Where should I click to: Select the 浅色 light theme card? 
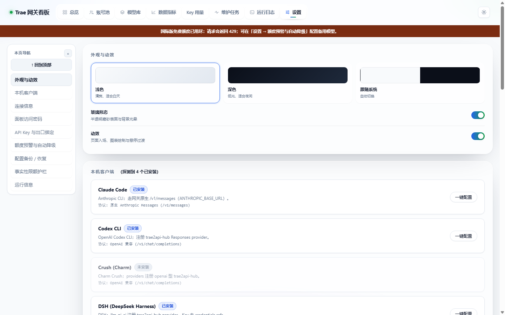pos(155,83)
